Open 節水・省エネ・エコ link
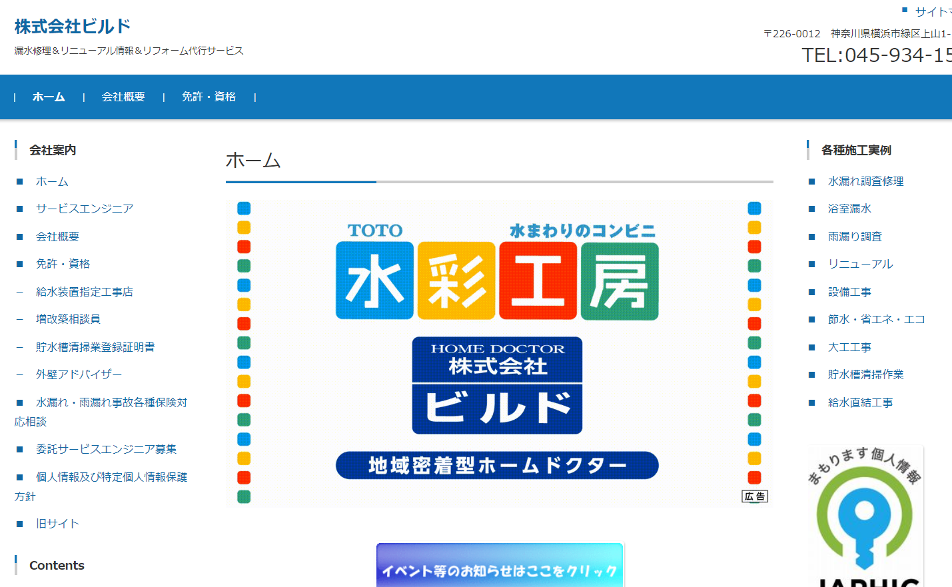Screen dimensions: 952x587 [876, 319]
